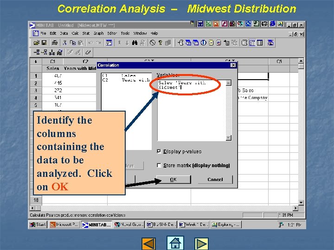The width and height of the screenshot is (334, 250).
Task: Open the Stat menu
Action: (86, 33)
